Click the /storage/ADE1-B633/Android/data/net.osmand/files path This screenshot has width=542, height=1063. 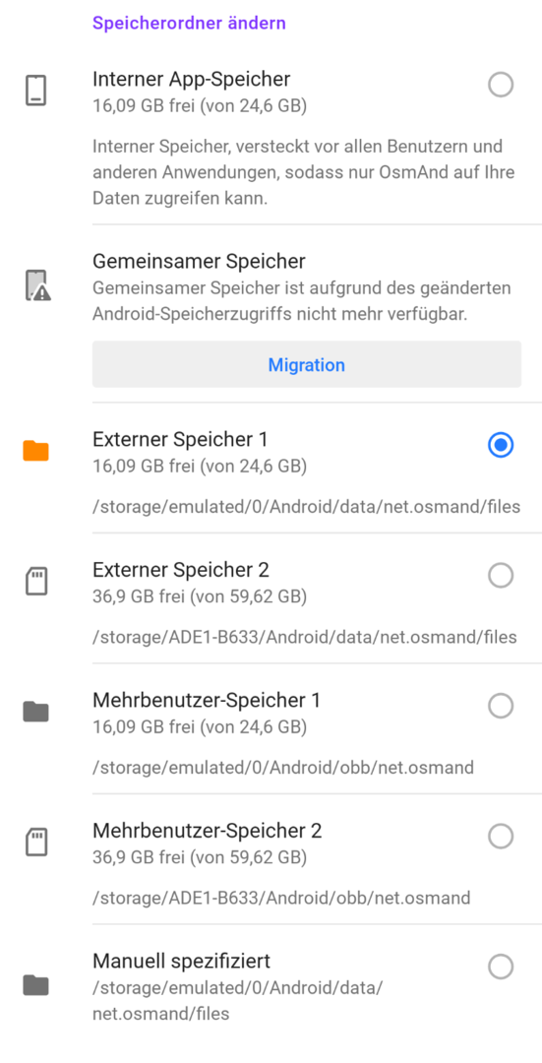(x=305, y=637)
